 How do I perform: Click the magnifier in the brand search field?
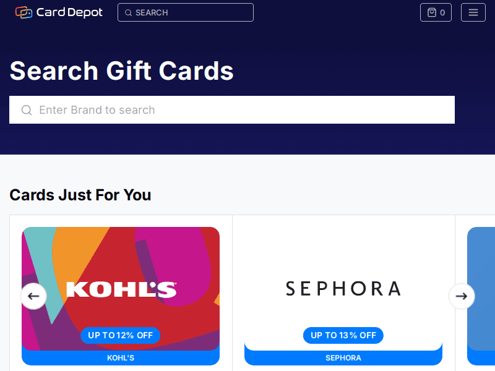pos(27,109)
